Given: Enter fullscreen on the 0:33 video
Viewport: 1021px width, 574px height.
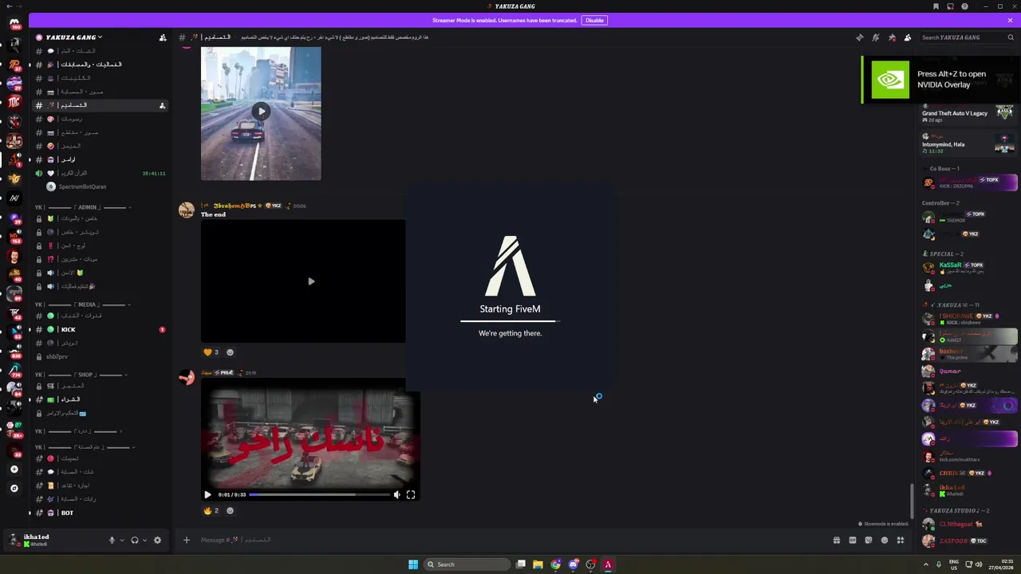Looking at the screenshot, I should (411, 494).
